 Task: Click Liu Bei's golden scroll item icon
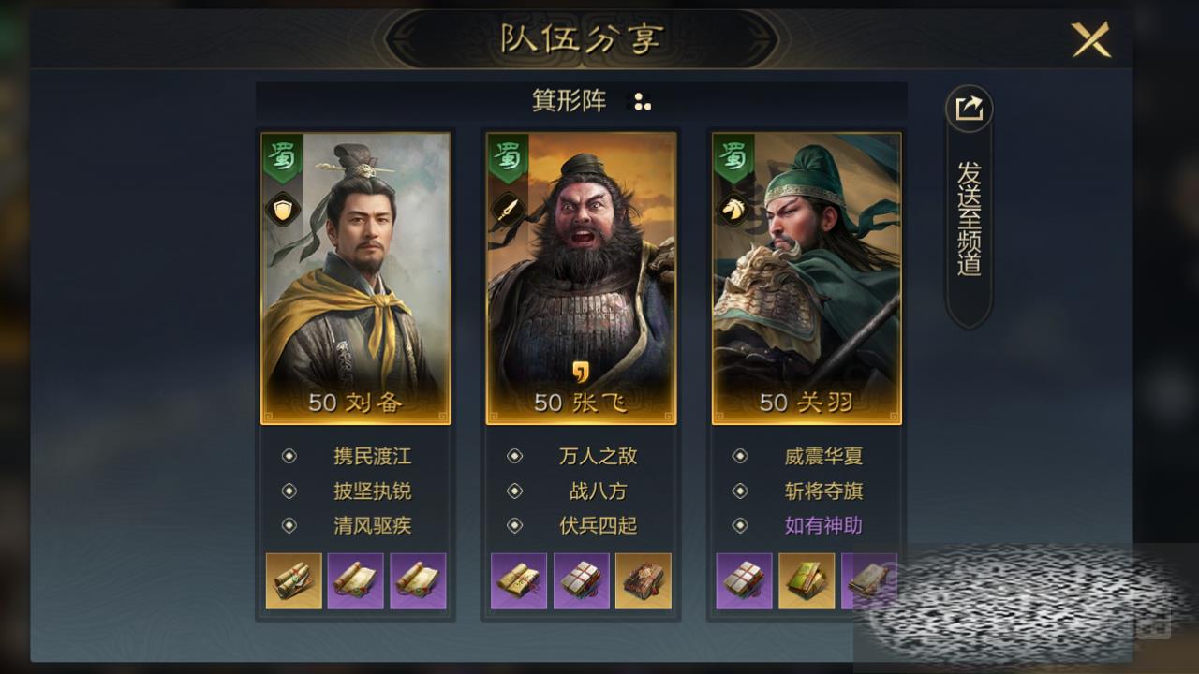click(x=294, y=580)
